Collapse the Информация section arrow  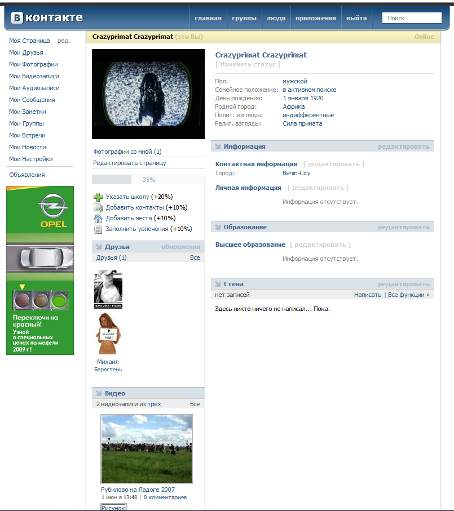[x=218, y=146]
